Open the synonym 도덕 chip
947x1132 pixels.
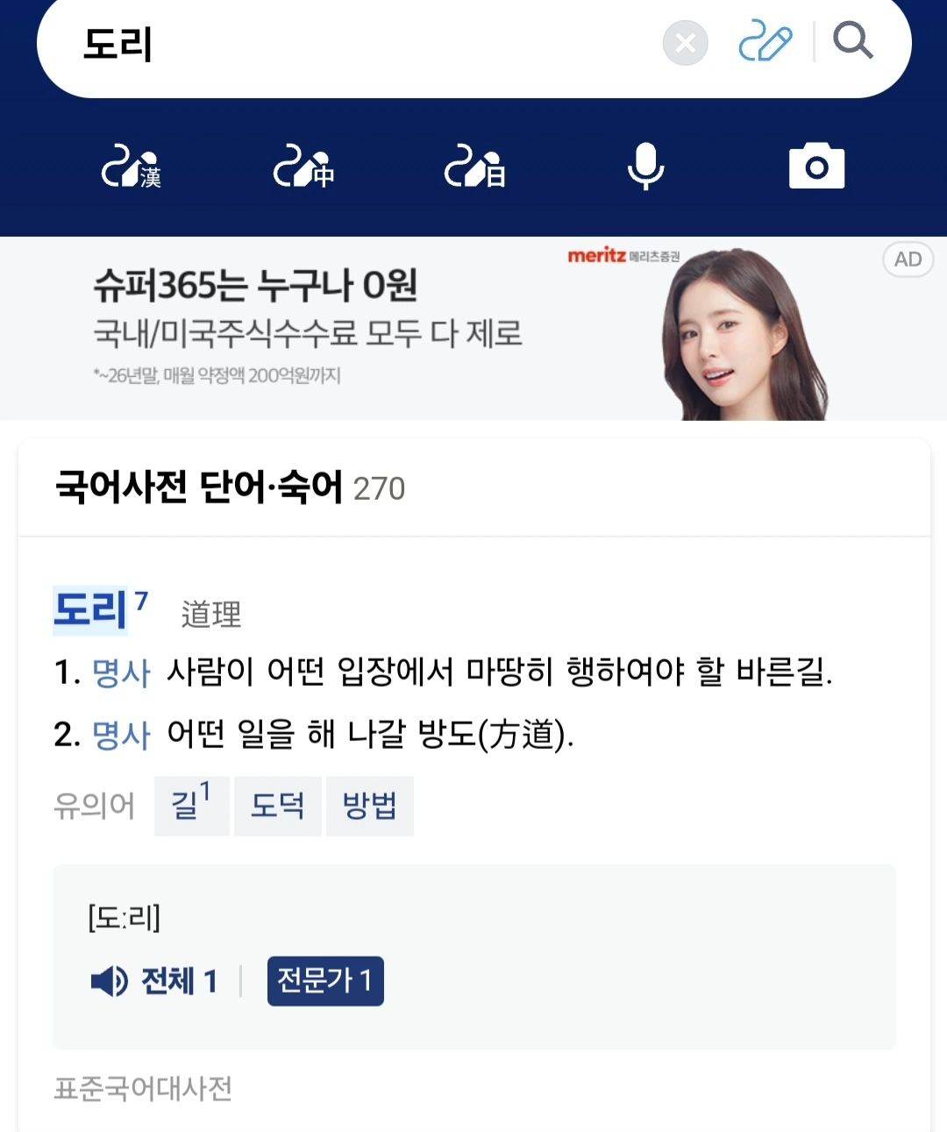[277, 806]
